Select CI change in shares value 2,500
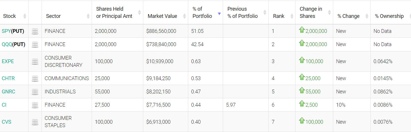This screenshot has width=411, height=132. tap(312, 105)
